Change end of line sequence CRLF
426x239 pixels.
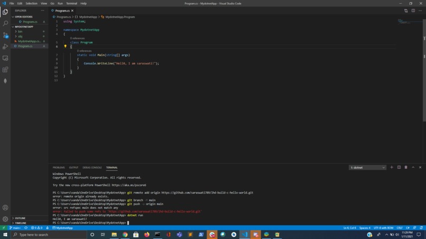point(400,228)
